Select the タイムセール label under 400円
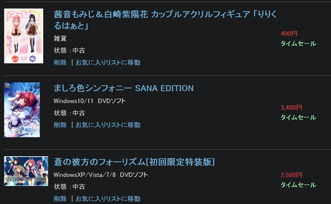Image resolution: width=331 pixels, height=204 pixels. [x=298, y=43]
